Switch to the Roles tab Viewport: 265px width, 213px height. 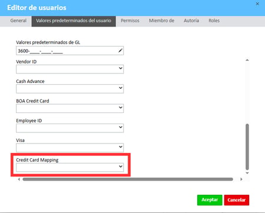click(214, 21)
